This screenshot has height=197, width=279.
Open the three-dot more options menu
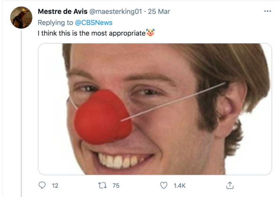267,12
